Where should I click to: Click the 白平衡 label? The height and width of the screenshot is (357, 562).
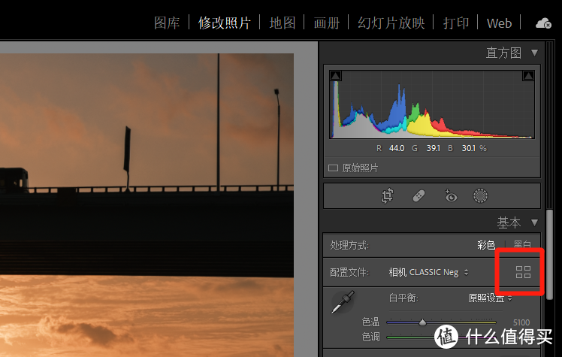pos(403,298)
